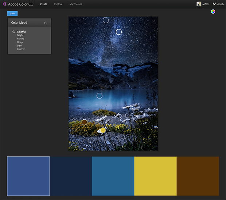
Task: Click the Adobe logo icon in header
Action: (215, 4)
